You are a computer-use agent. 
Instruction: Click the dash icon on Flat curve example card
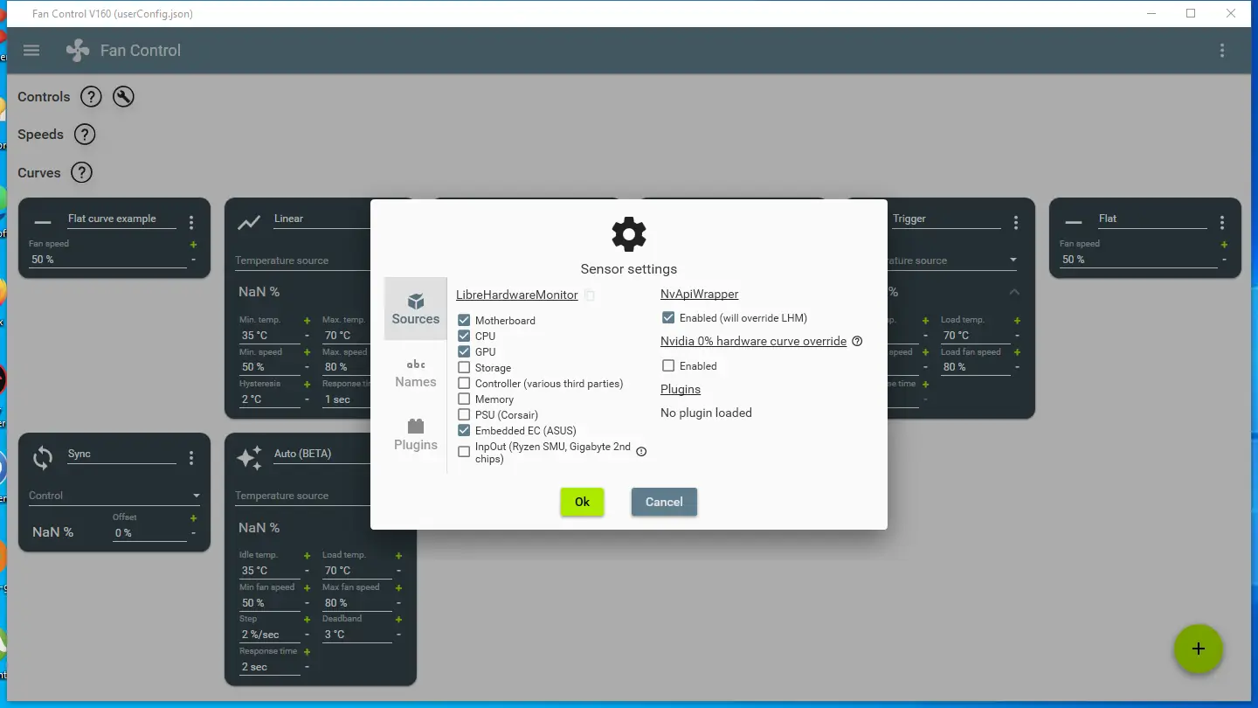tap(43, 223)
